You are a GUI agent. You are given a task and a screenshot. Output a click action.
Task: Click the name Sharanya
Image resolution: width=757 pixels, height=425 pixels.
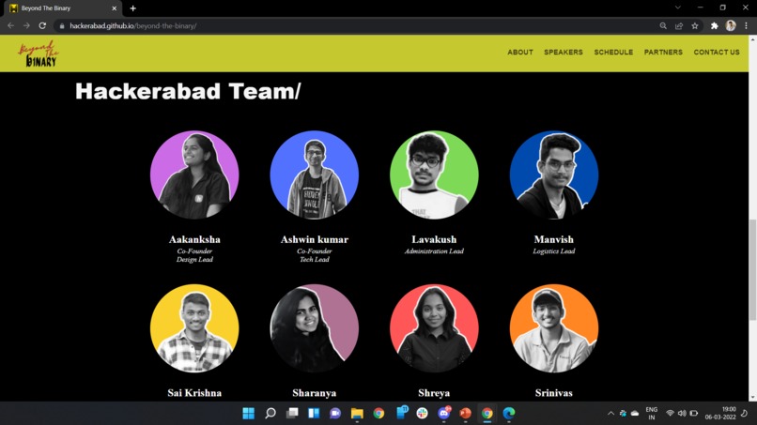pyautogui.click(x=315, y=393)
